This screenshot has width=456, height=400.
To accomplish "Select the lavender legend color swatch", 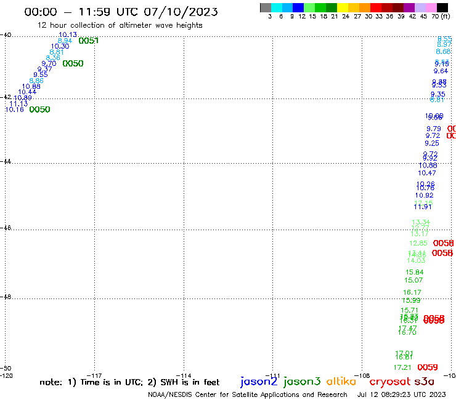I will click(420, 7).
